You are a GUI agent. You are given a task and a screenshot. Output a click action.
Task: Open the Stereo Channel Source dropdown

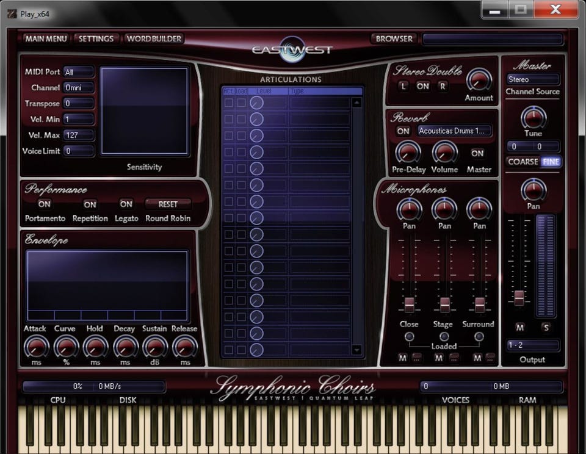[533, 79]
